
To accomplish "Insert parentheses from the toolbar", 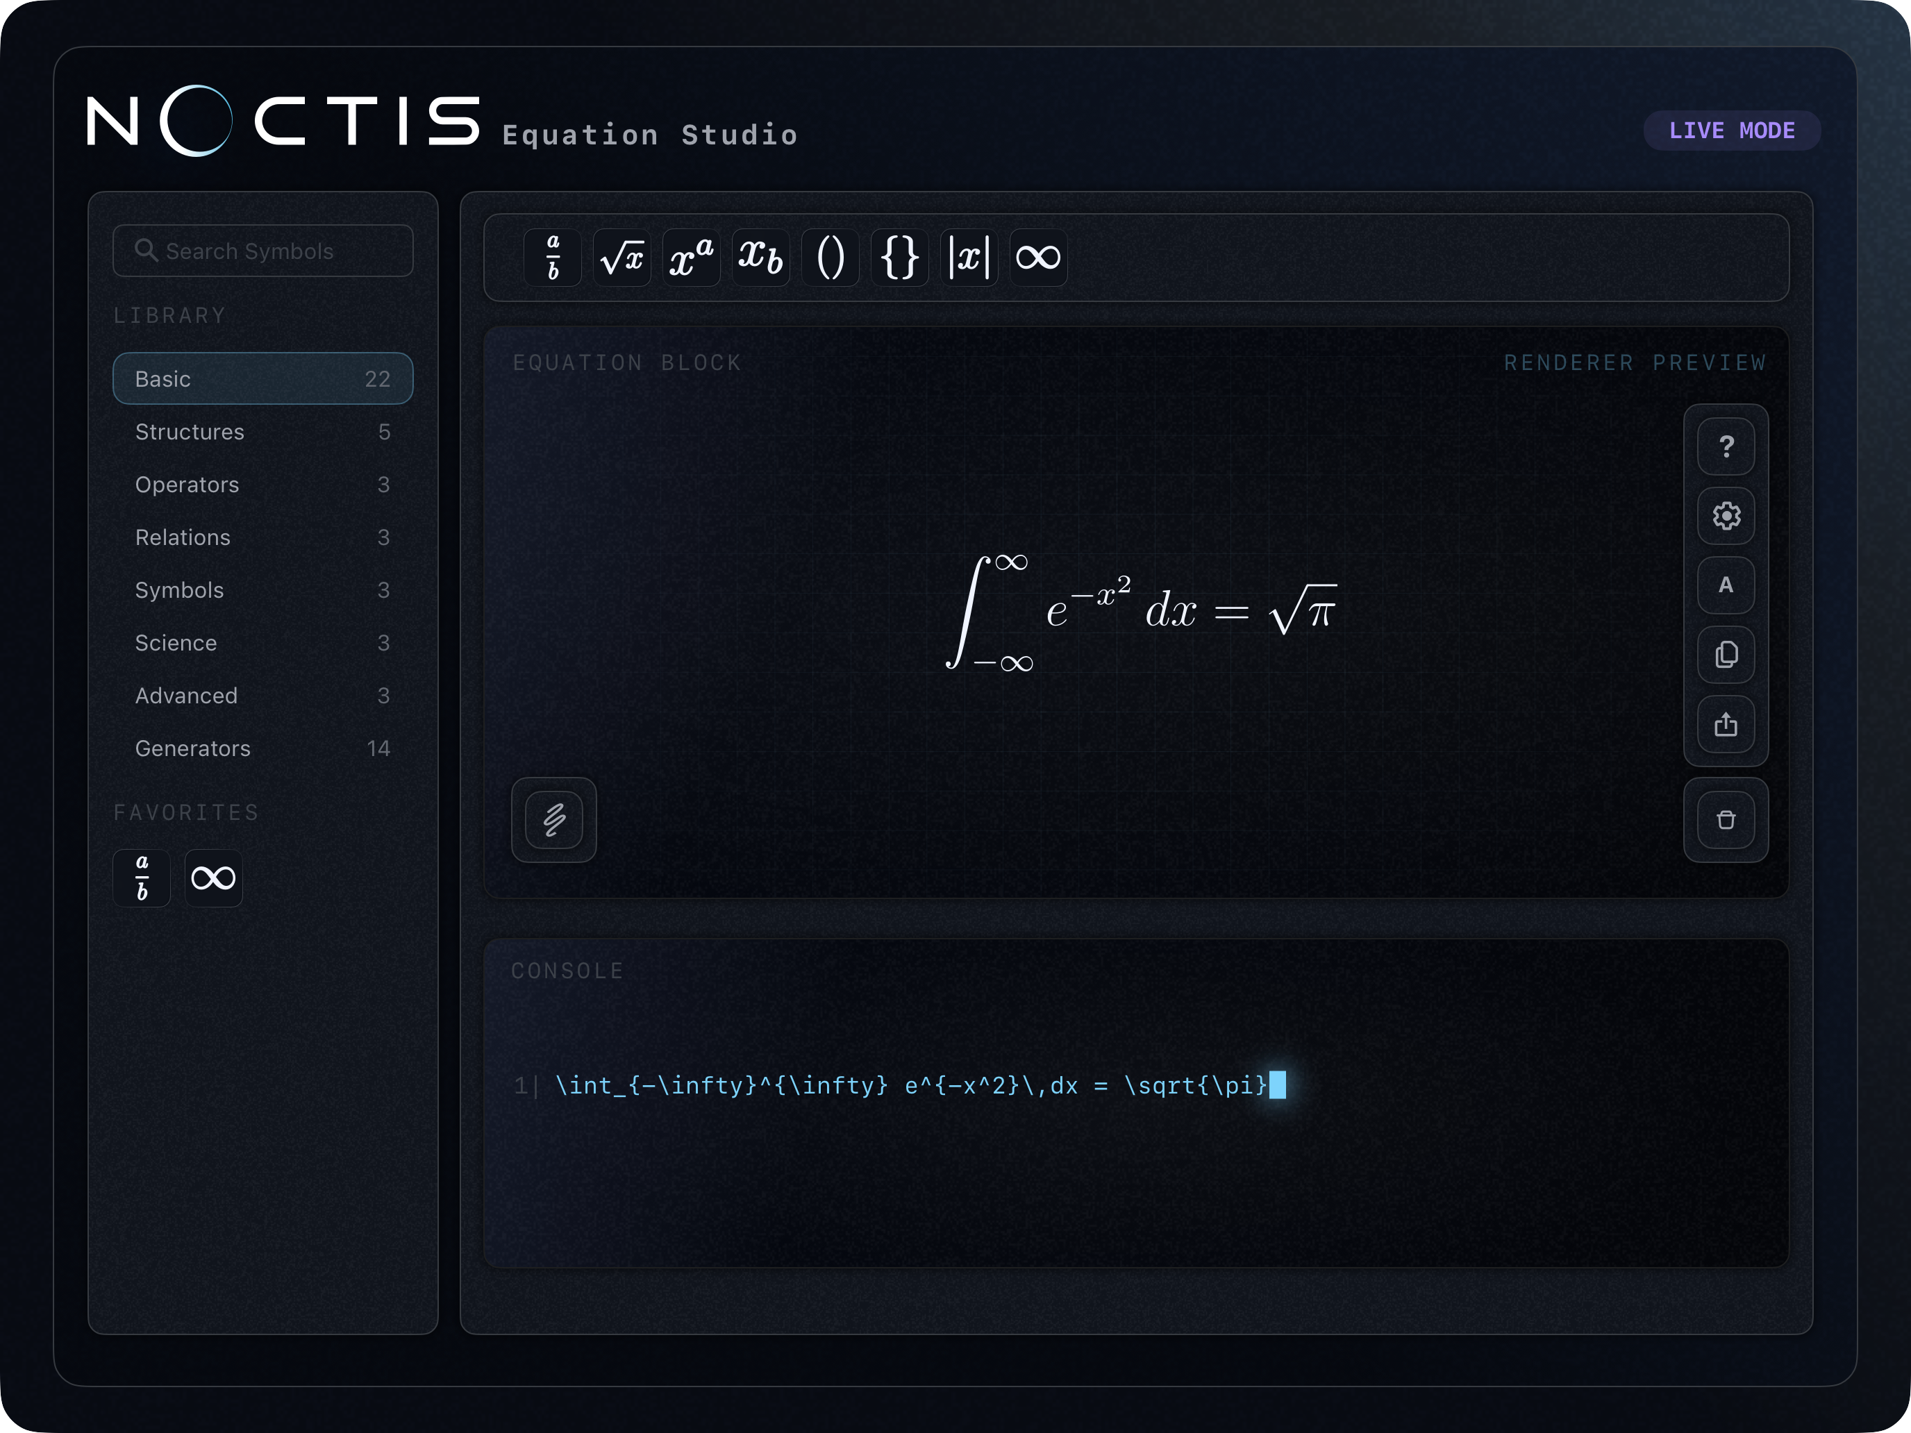I will tap(831, 258).
